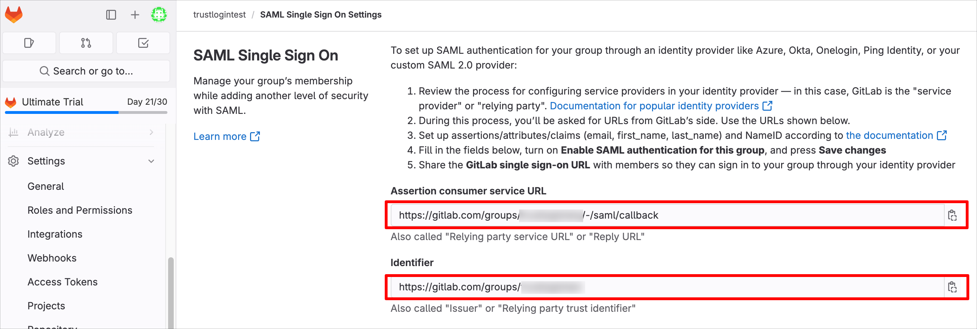Viewport: 977px width, 329px height.
Task: Open merge requests icon
Action: (x=86, y=43)
